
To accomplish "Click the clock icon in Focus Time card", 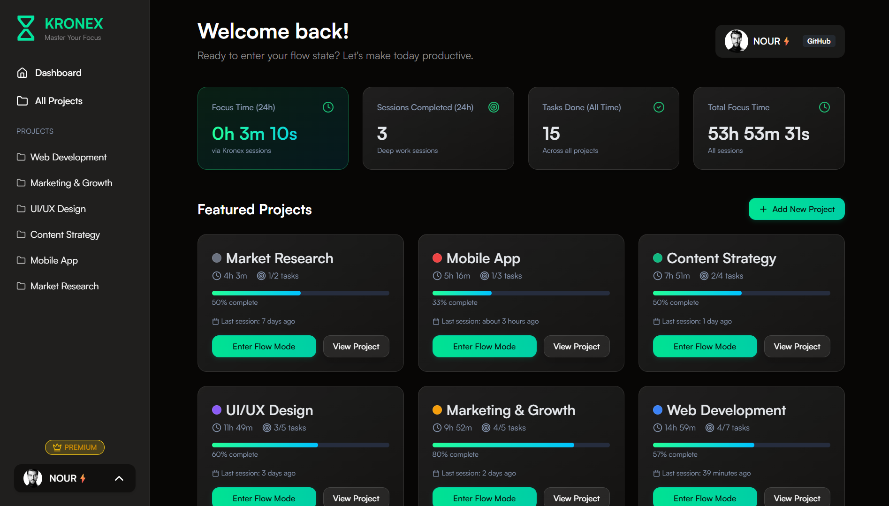I will (328, 107).
